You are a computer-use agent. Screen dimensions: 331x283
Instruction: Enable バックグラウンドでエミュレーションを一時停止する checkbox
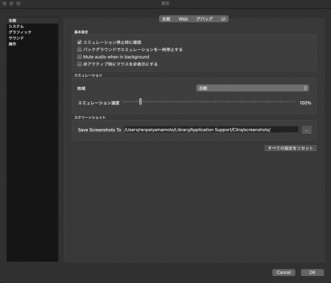79,49
